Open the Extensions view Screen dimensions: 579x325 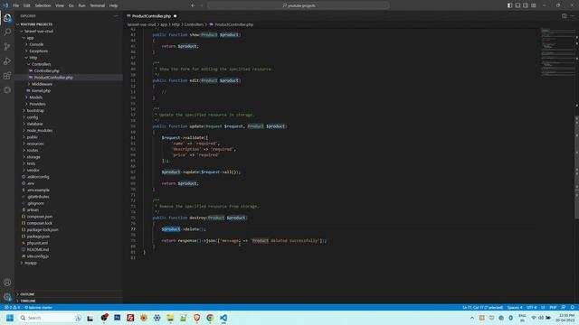pyautogui.click(x=7, y=76)
